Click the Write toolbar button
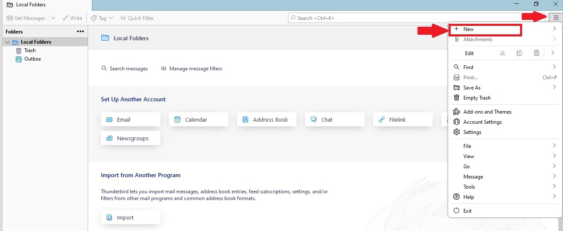563x231 pixels. click(x=72, y=18)
